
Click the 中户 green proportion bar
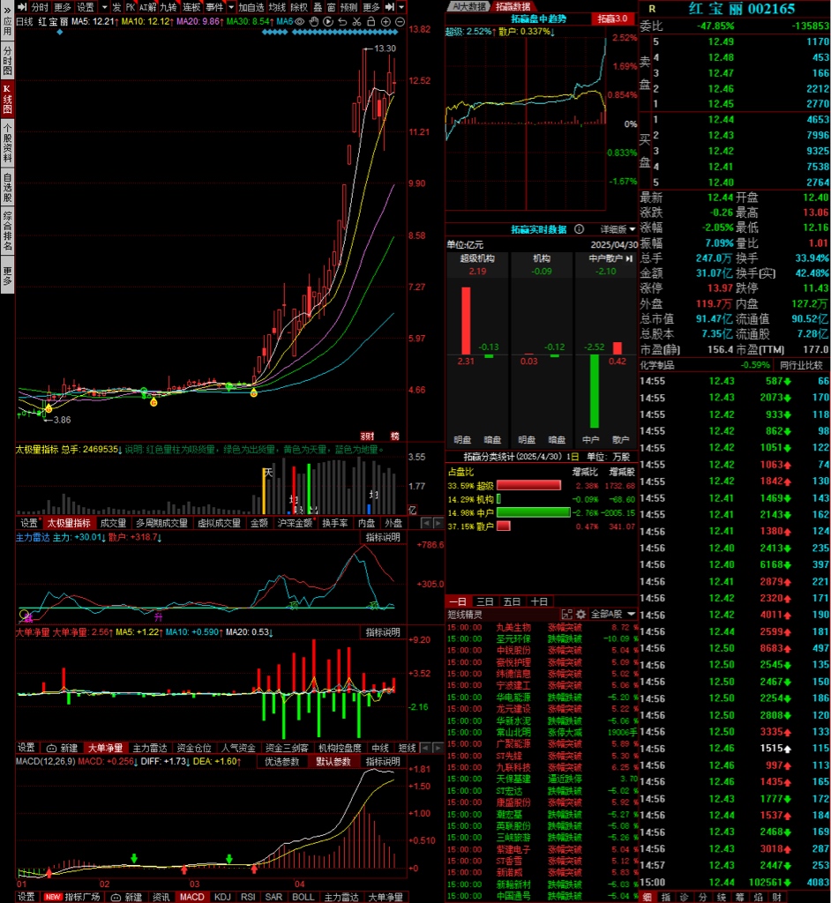coord(533,512)
